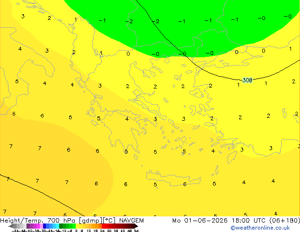The height and width of the screenshot is (232, 300).
Task: Click the forecast date Mo 01-06-2026
Action: point(200,221)
